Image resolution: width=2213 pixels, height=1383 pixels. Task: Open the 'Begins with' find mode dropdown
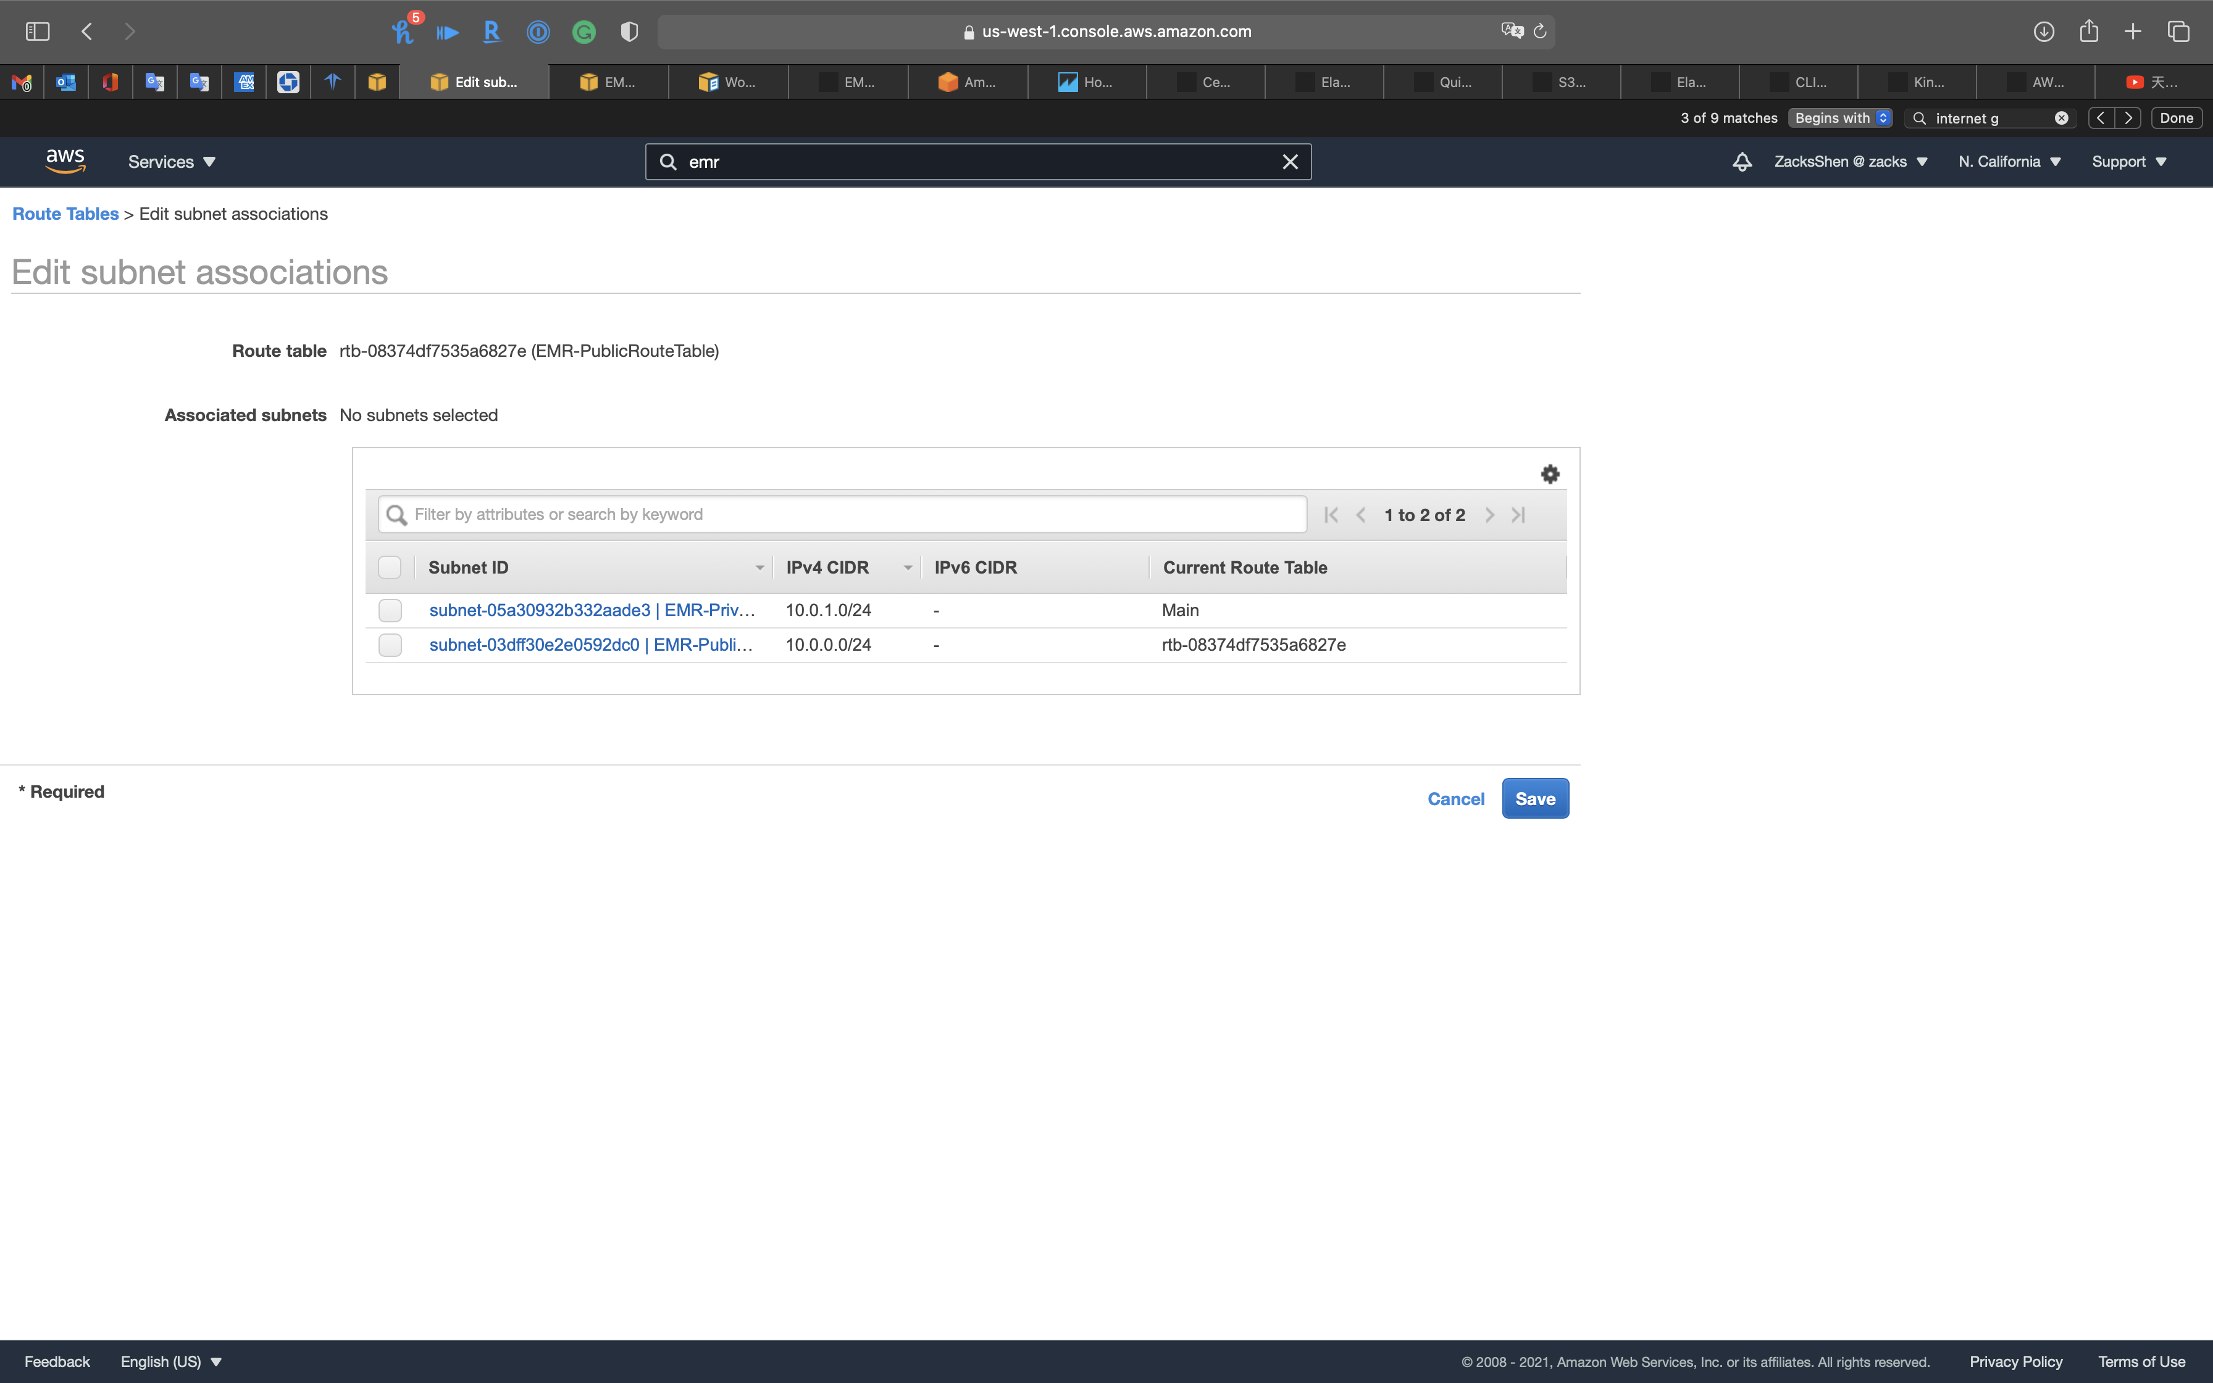click(x=1841, y=118)
